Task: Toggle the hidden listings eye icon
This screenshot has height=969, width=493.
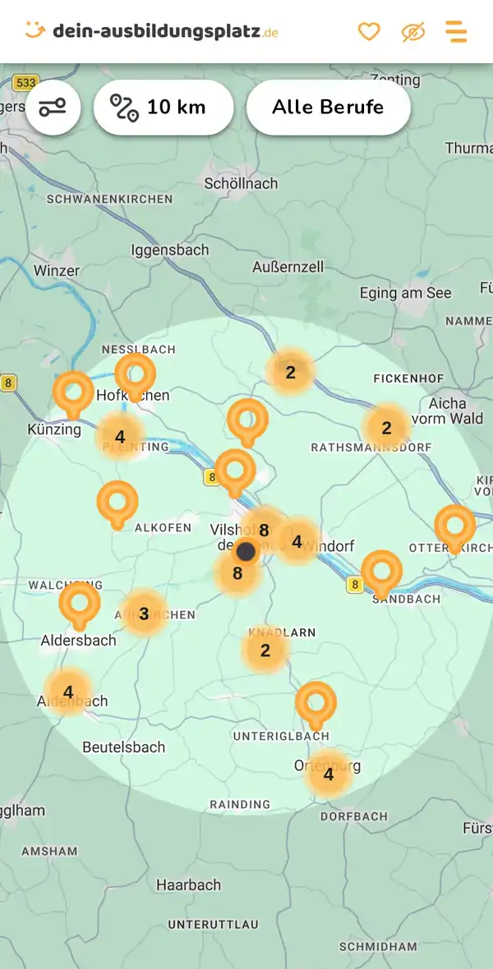Action: [412, 31]
